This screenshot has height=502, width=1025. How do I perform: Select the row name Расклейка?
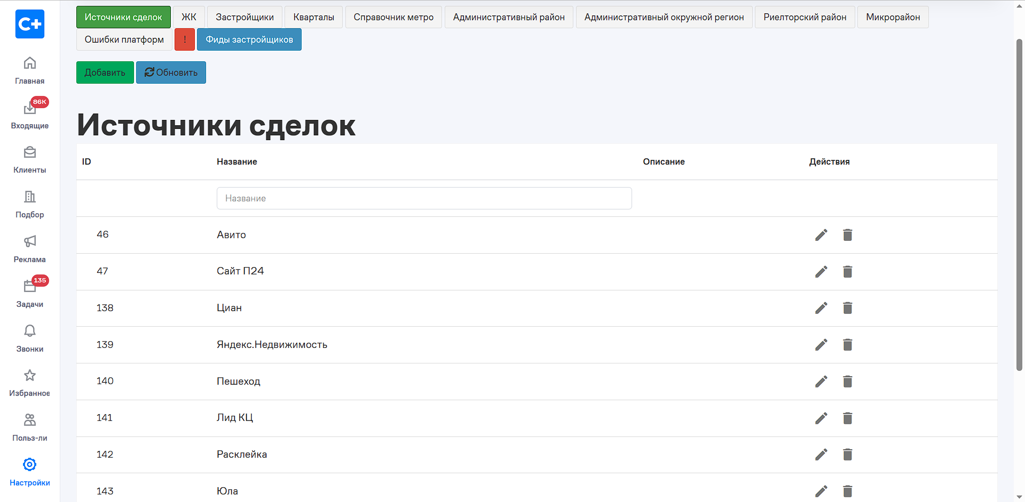pos(242,455)
